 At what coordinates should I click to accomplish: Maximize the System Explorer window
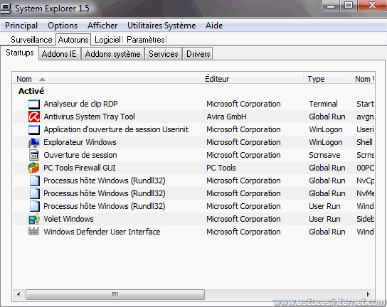(349, 5)
